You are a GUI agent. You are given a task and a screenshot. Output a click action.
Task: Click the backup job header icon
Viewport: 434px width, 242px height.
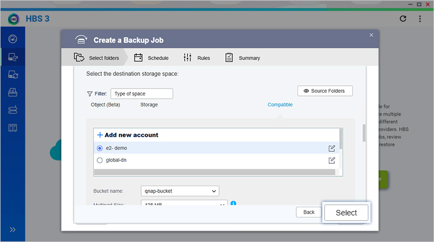[x=81, y=40]
